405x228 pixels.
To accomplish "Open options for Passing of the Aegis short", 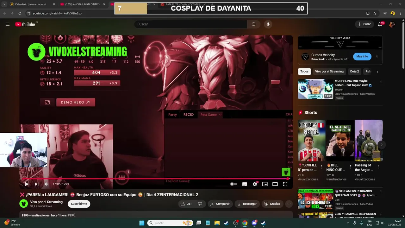I will pos(379,167).
